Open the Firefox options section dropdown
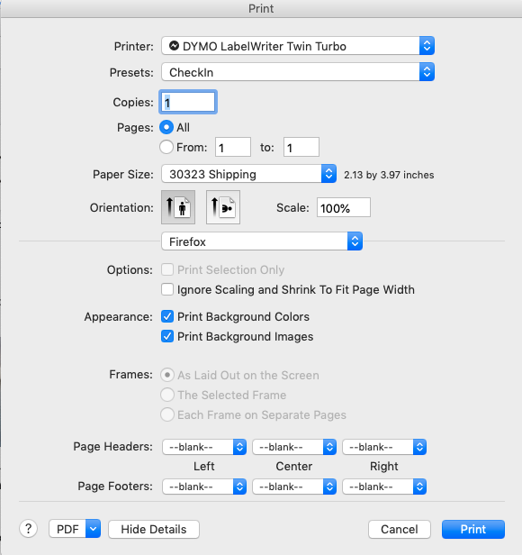The width and height of the screenshot is (522, 555). tap(262, 241)
